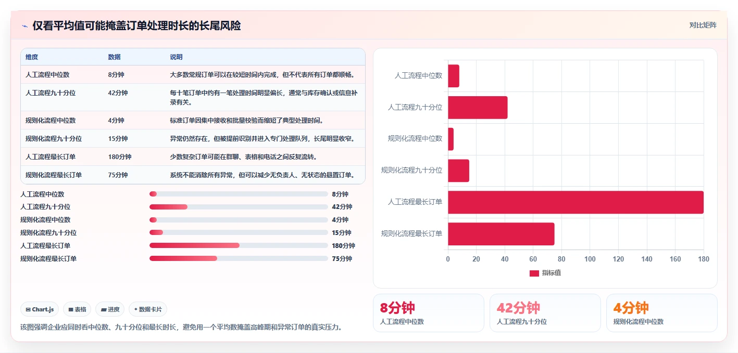Select the 进度 tag
Viewport: 738px width, 353px height.
[110, 309]
